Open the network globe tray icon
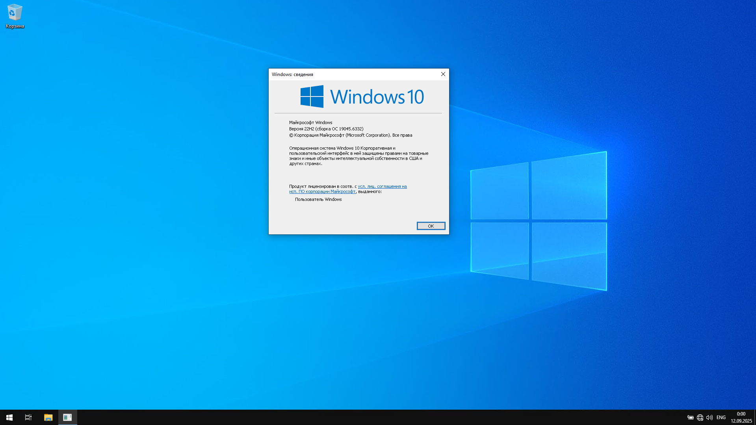756x425 pixels. 700,418
